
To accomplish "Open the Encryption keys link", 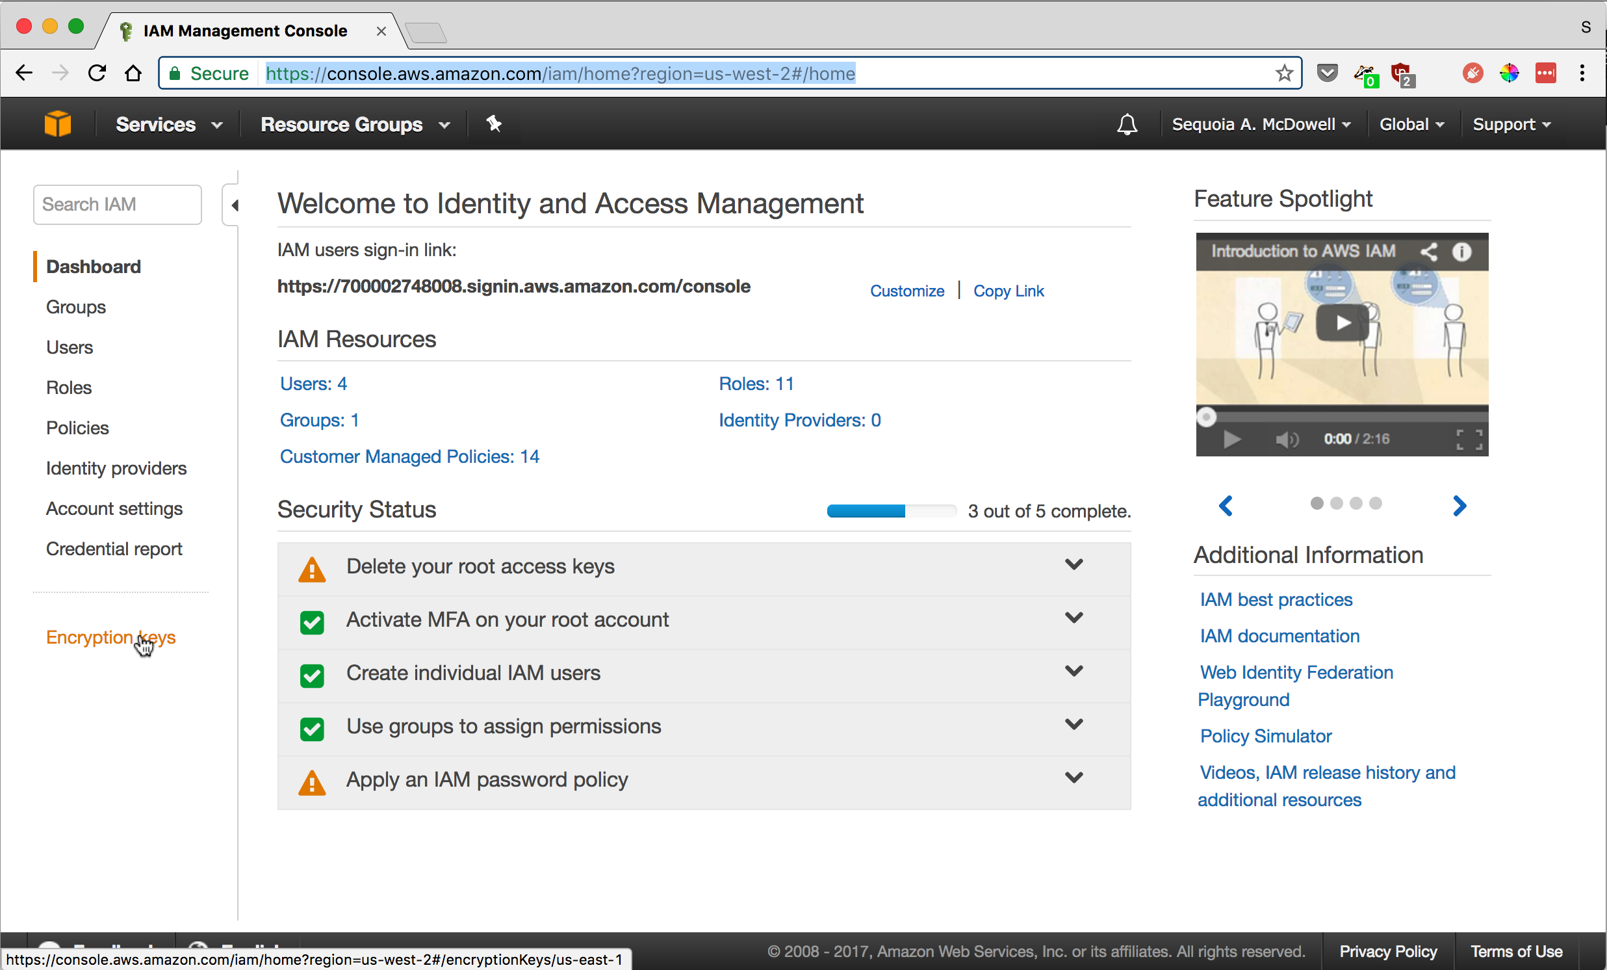I will pyautogui.click(x=111, y=637).
